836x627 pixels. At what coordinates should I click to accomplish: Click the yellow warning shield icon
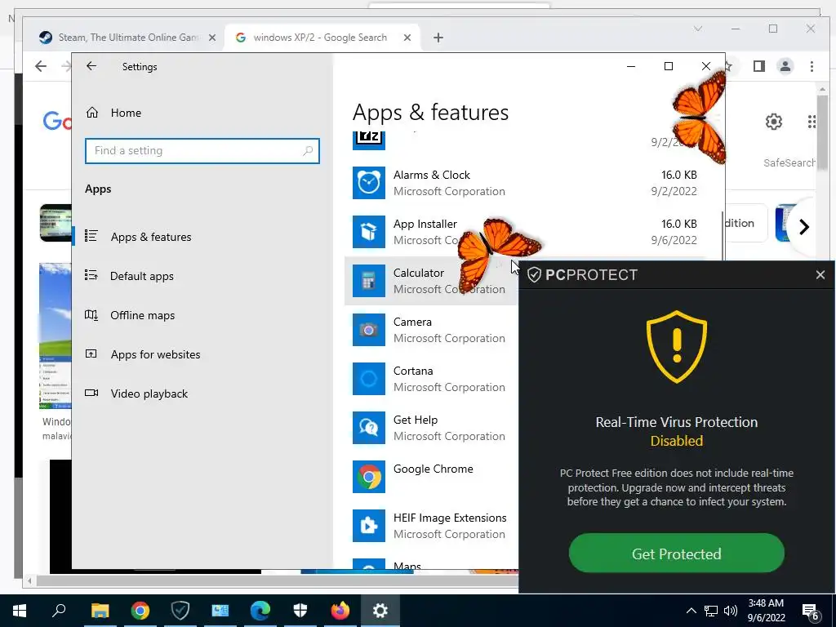click(x=677, y=346)
